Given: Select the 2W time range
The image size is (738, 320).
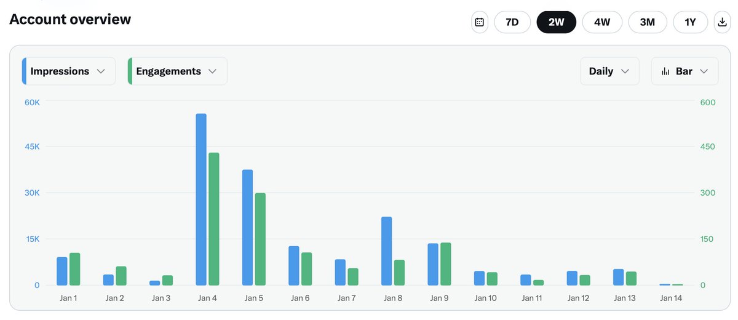Looking at the screenshot, I should [557, 22].
